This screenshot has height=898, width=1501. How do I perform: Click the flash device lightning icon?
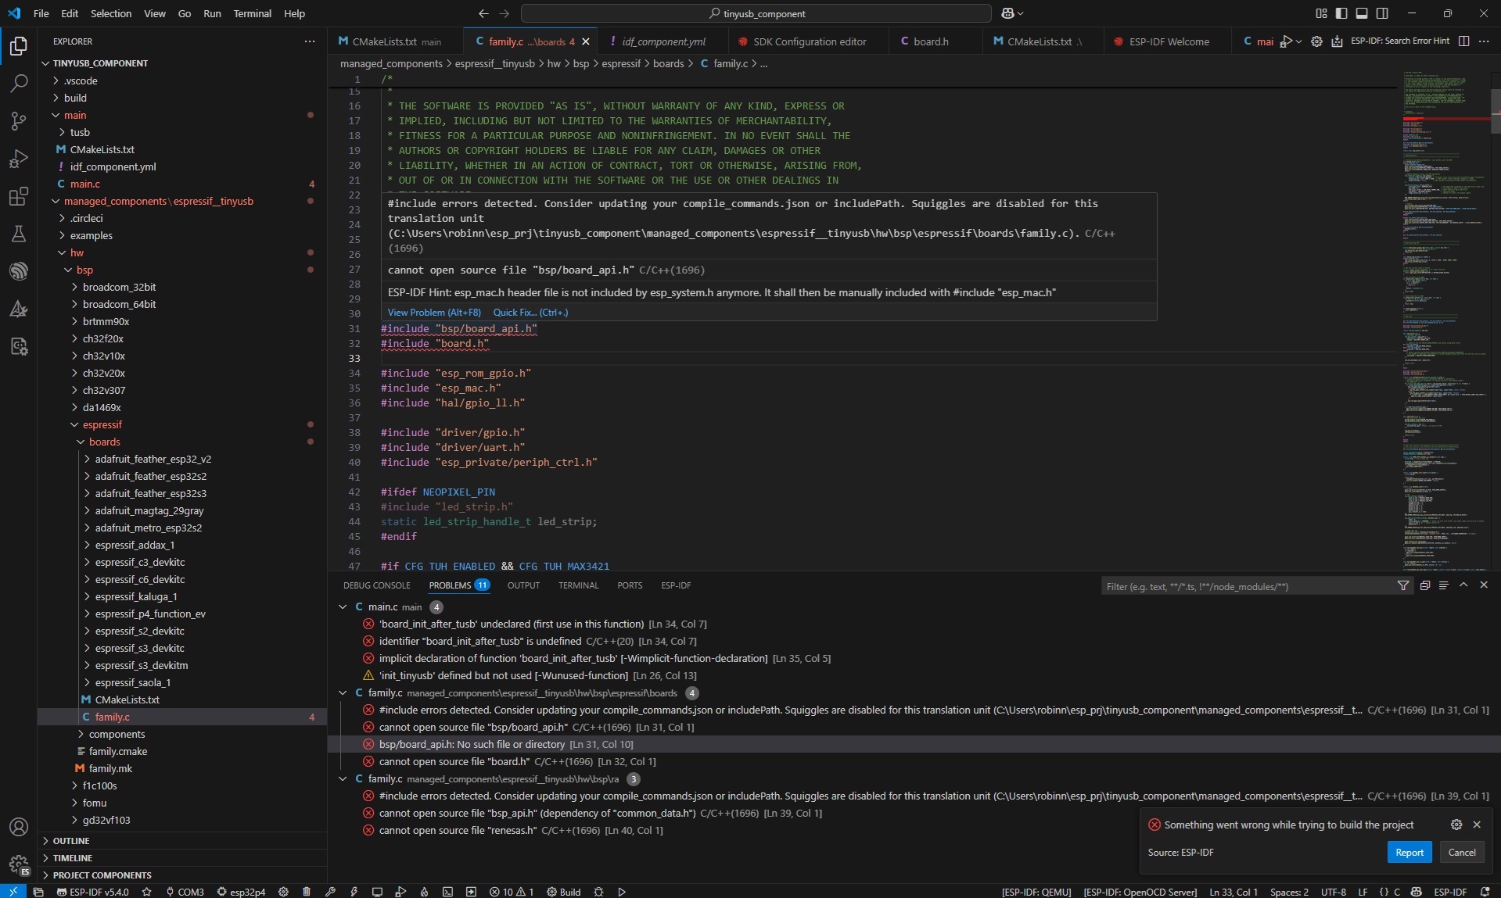[354, 892]
